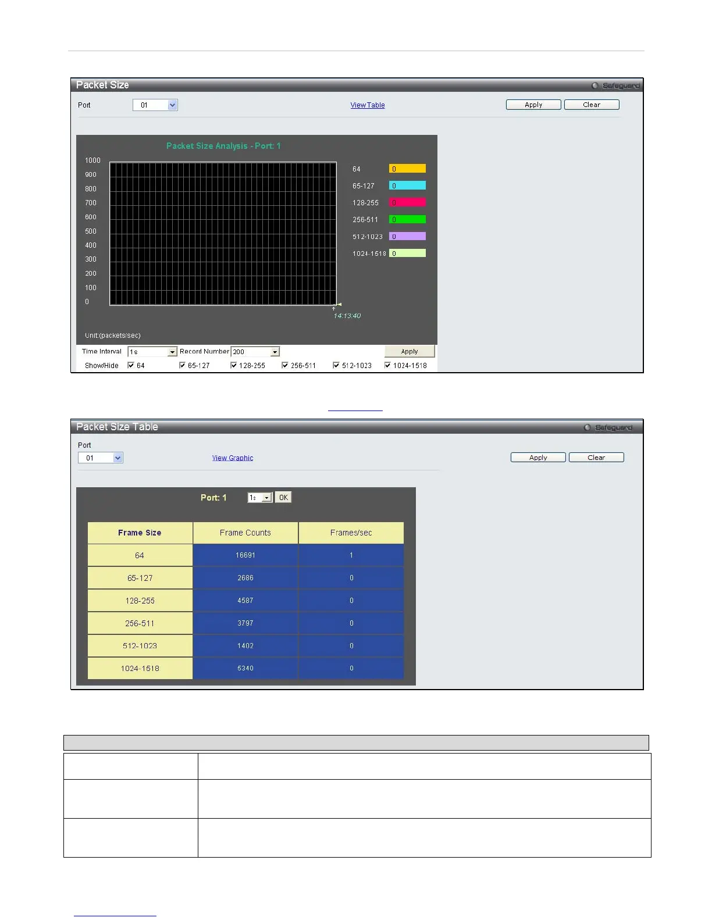Click the Frames/sec value 1 for size 64
Screen dimensions: 712x921
pos(351,555)
